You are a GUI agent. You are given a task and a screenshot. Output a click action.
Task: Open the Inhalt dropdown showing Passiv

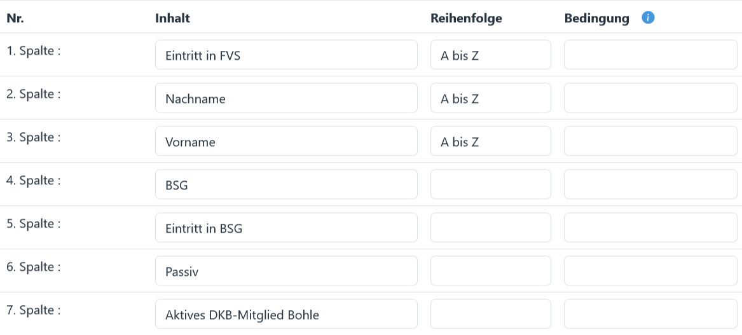coord(286,271)
